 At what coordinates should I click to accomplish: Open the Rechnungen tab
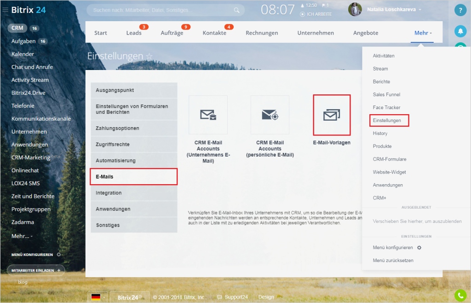point(262,33)
